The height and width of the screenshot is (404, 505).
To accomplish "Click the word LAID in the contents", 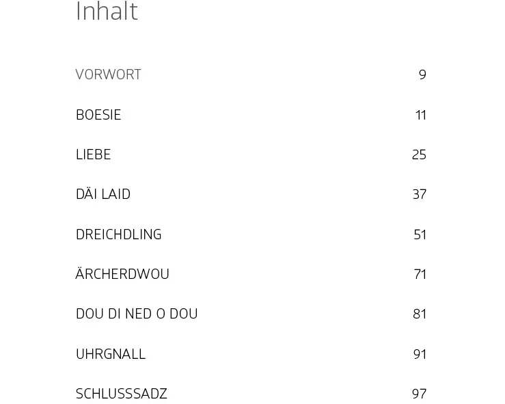I will tap(115, 194).
